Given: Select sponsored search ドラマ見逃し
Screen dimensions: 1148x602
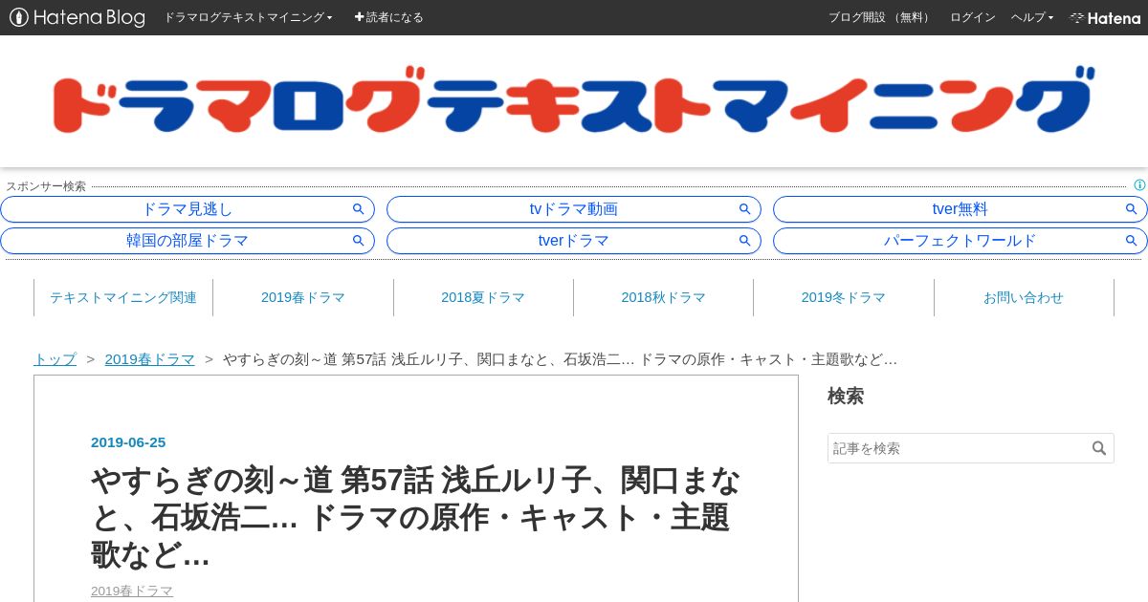Looking at the screenshot, I should 188,209.
